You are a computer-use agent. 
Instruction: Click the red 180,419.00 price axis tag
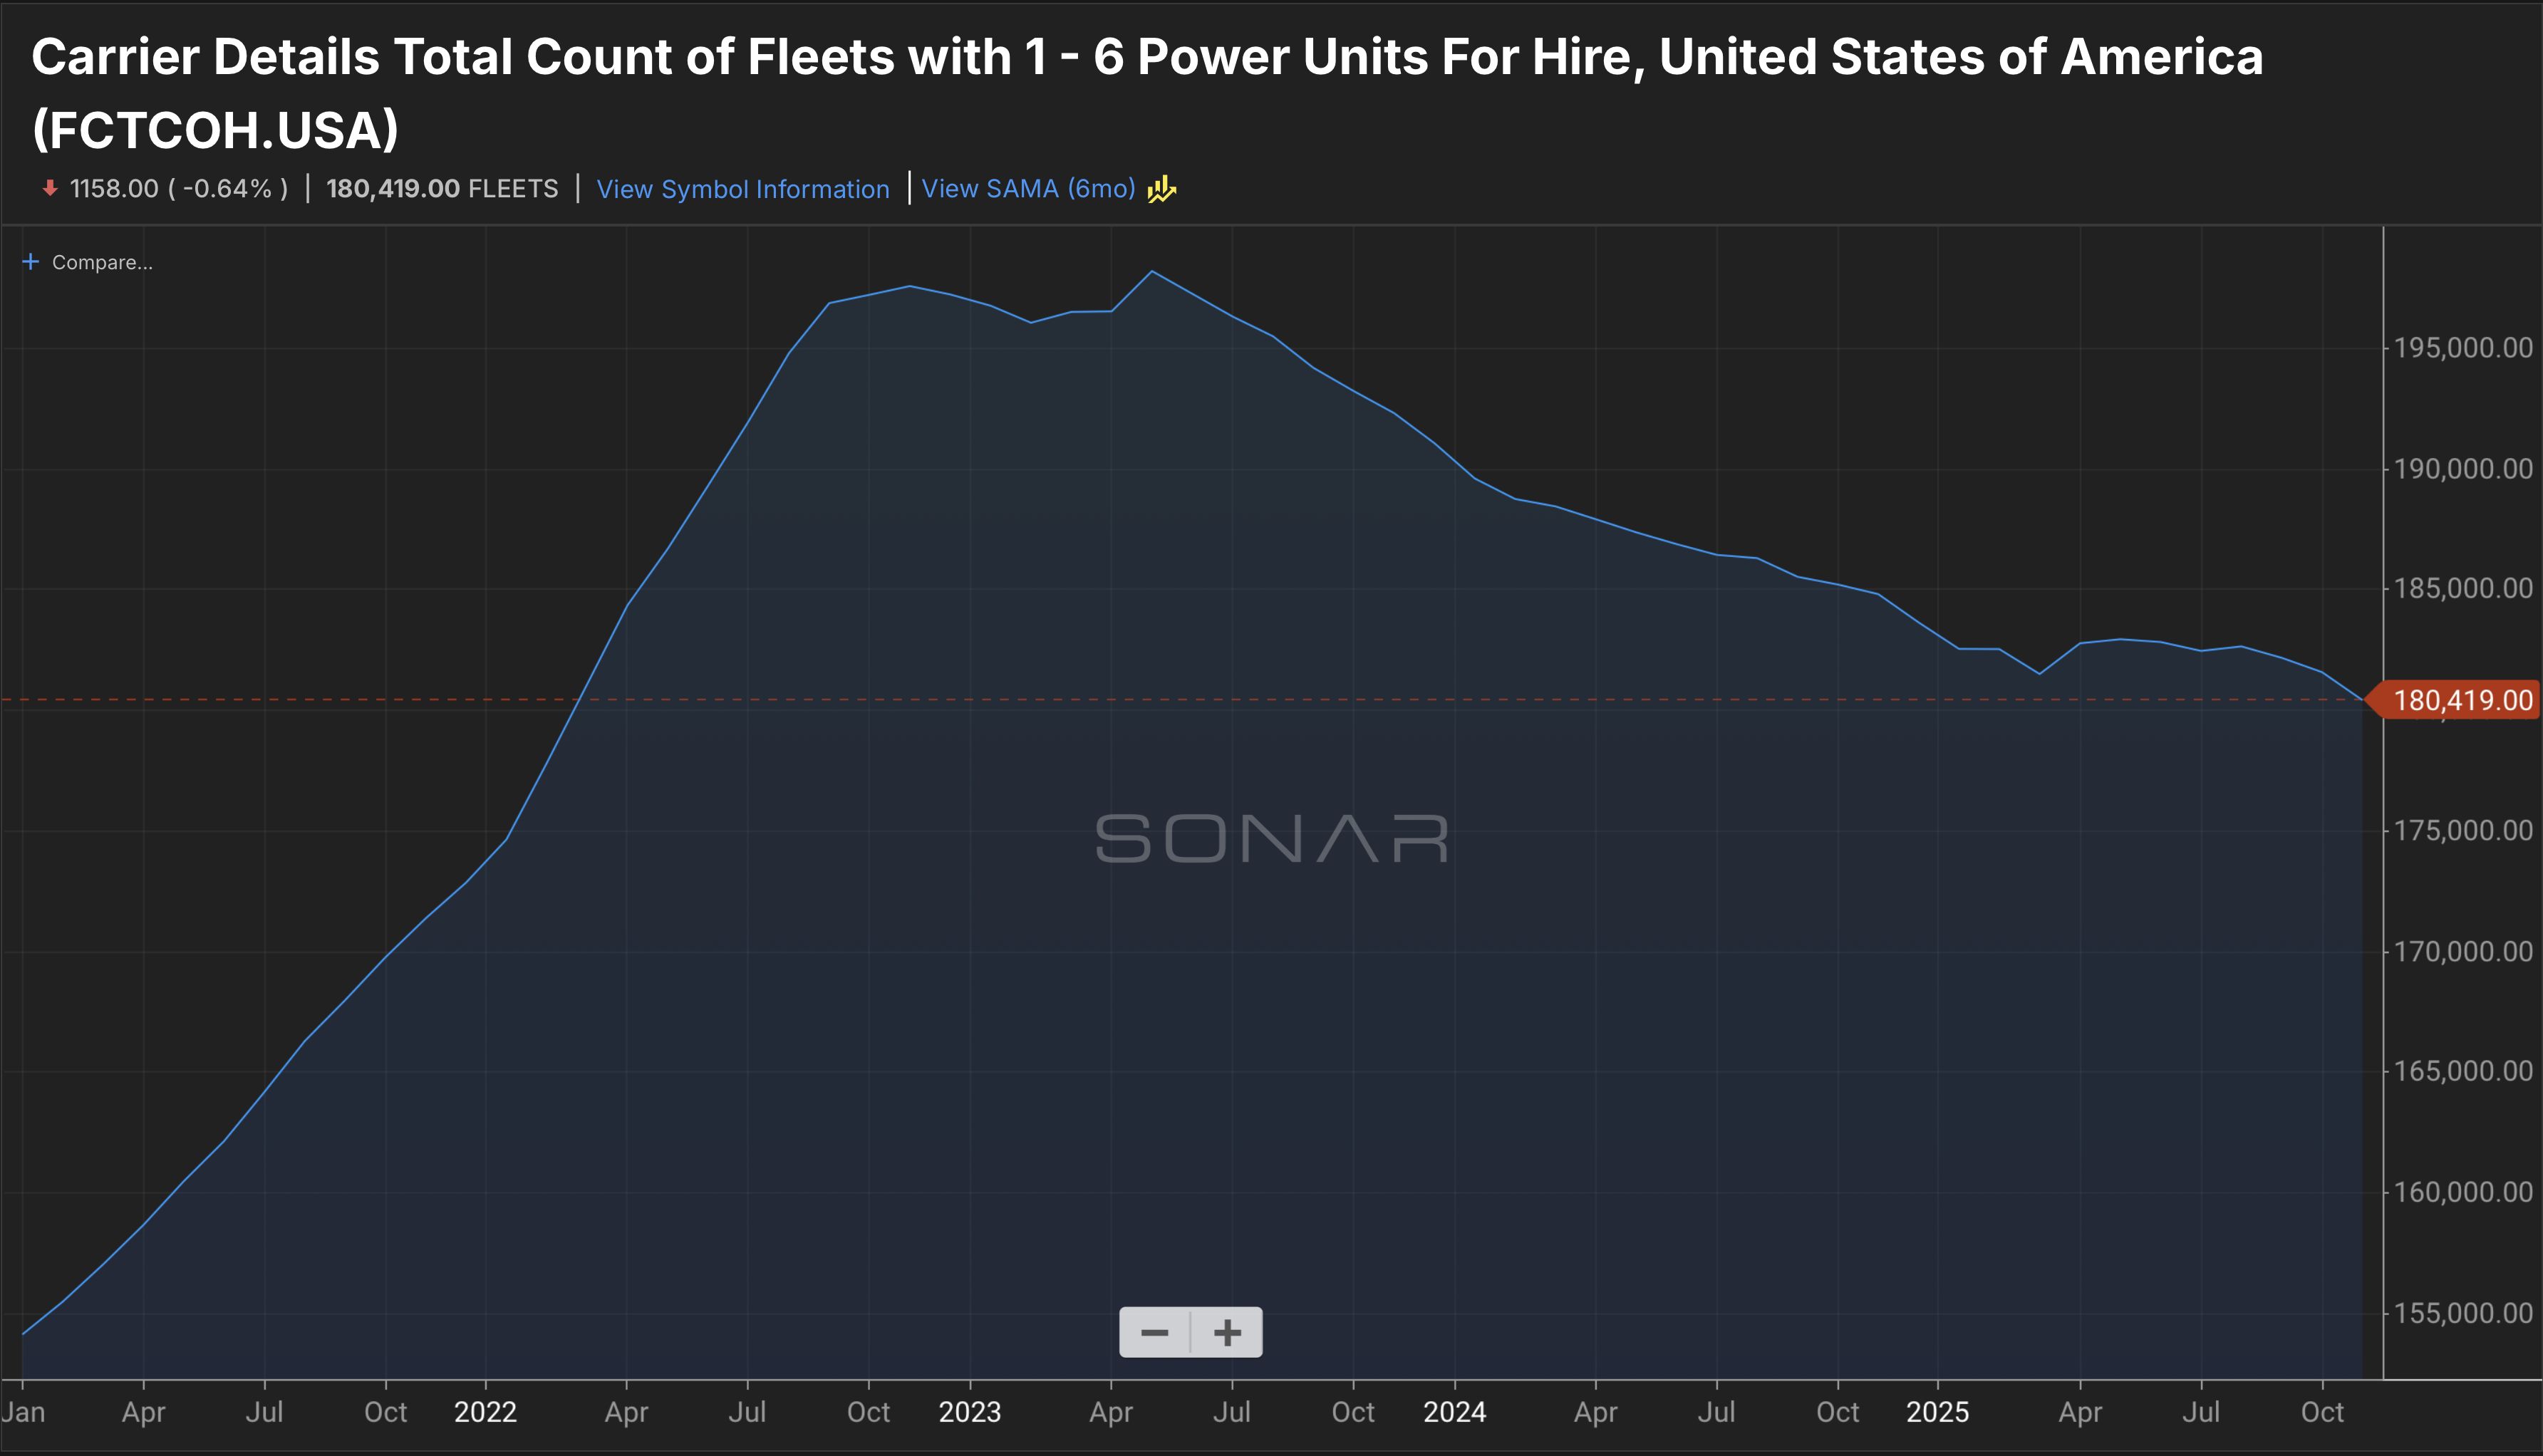pyautogui.click(x=2461, y=700)
